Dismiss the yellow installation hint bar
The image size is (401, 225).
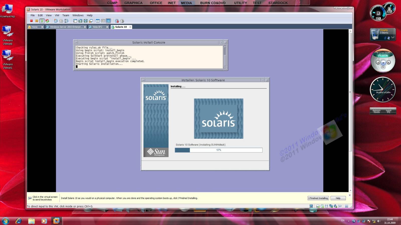350,195
